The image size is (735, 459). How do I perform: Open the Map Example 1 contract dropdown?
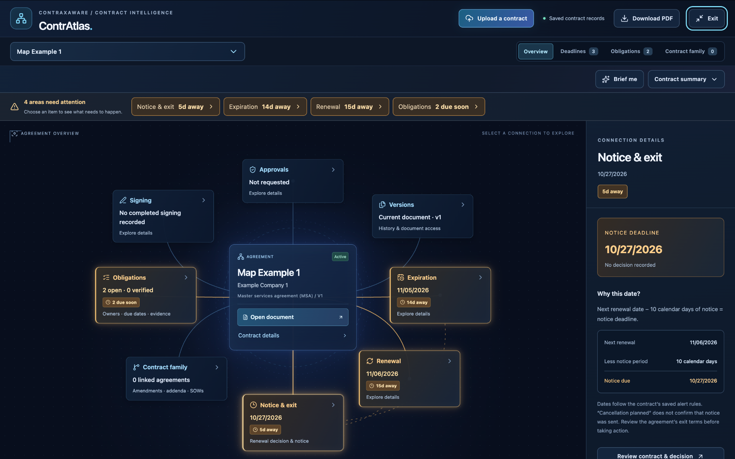tap(127, 52)
